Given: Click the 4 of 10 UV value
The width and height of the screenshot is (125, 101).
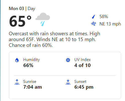Looking at the screenshot, I should click(x=82, y=65).
